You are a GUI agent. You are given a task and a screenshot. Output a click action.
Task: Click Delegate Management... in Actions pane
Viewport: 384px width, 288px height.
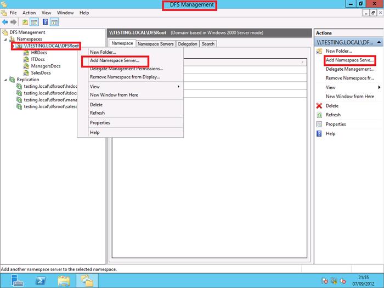click(x=350, y=69)
